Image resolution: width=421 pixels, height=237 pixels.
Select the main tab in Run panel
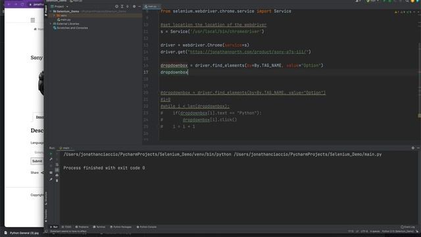(x=66, y=148)
